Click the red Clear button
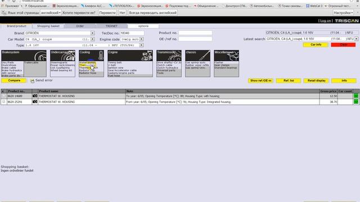Screen dimensions: 360x202 click(x=343, y=45)
